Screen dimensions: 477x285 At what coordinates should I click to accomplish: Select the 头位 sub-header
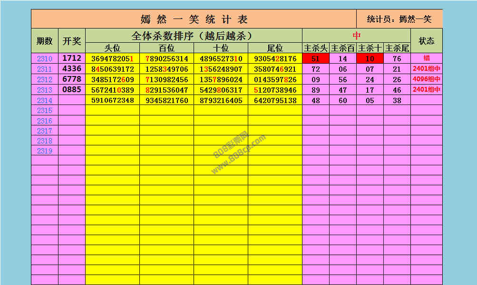[x=112, y=48]
